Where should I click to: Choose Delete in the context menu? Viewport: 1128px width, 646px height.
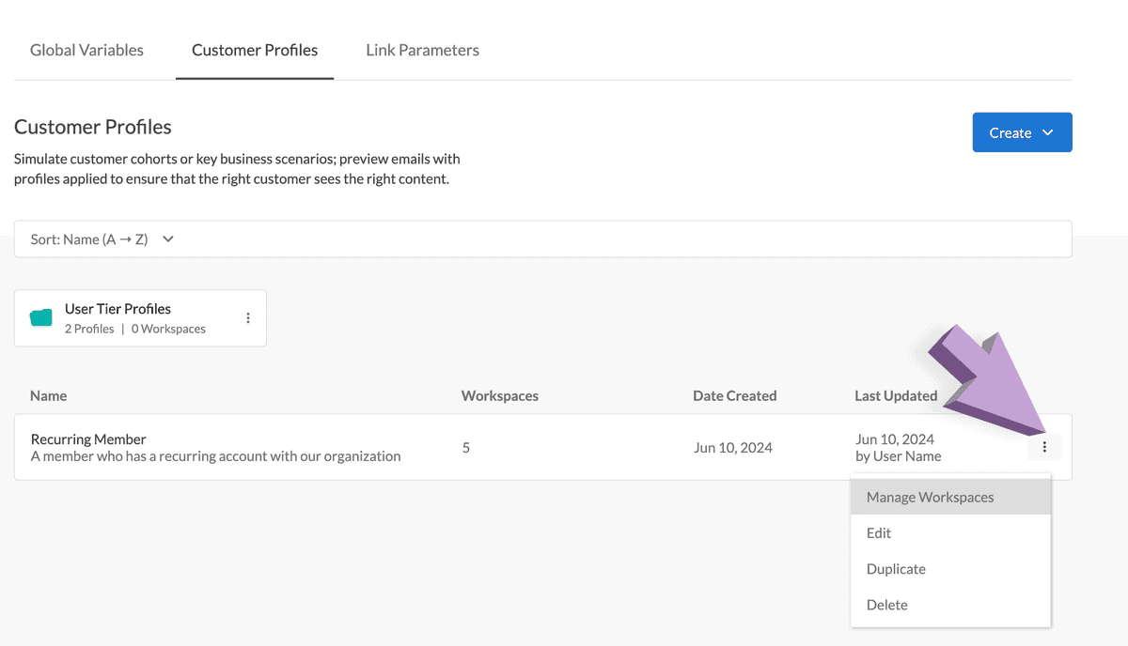tap(950, 605)
